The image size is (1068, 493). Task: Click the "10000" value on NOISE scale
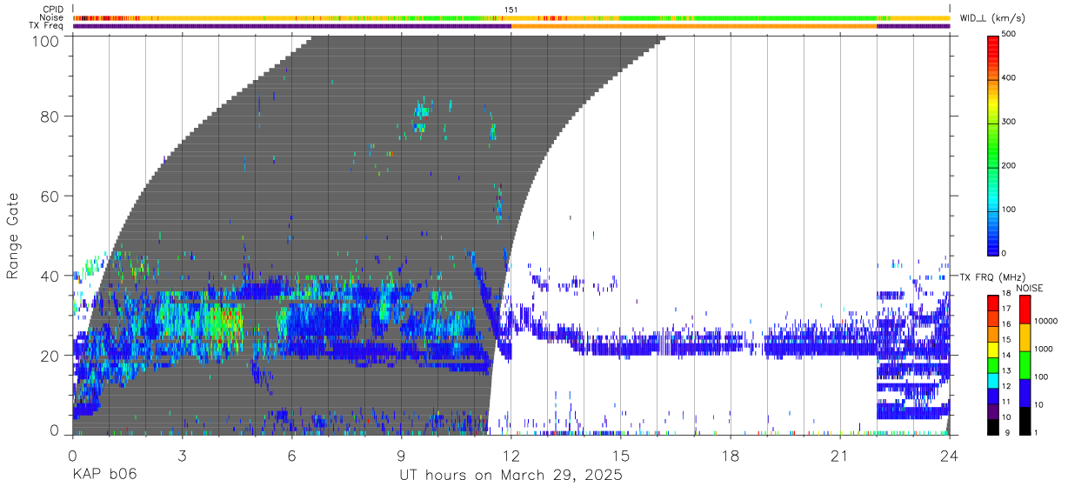tap(1047, 321)
